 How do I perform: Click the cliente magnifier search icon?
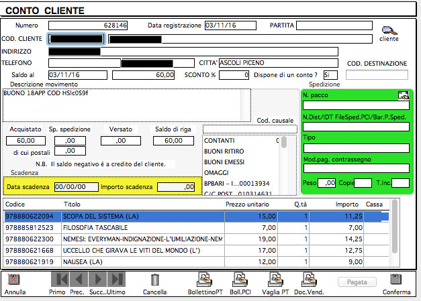(x=389, y=30)
